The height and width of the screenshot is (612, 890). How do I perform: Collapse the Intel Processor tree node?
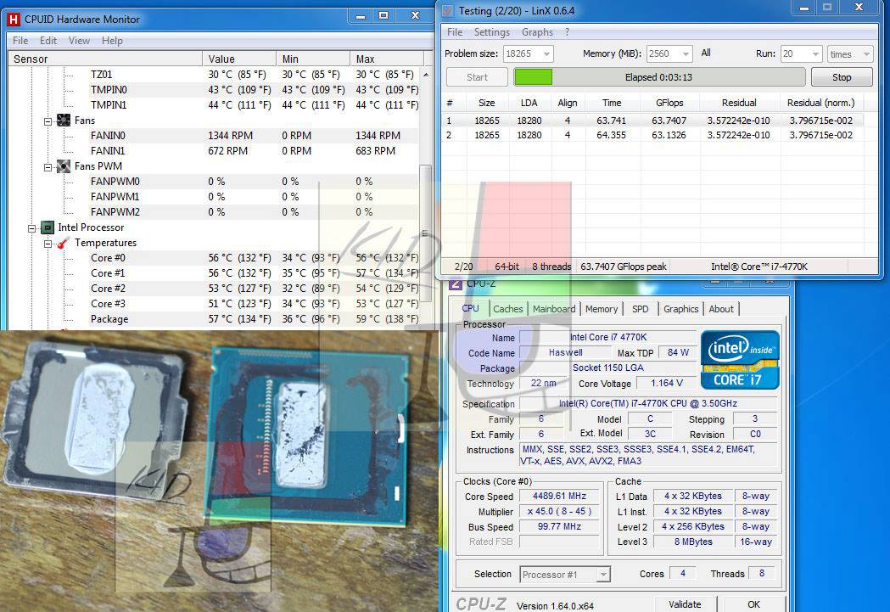coord(31,228)
